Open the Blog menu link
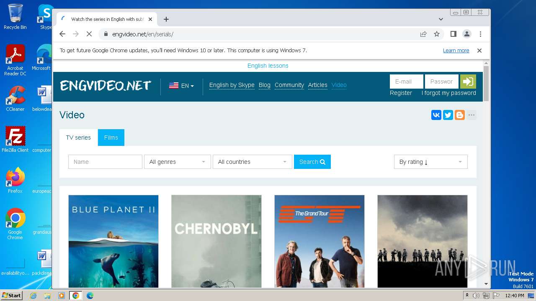This screenshot has height=301, width=536. click(265, 85)
